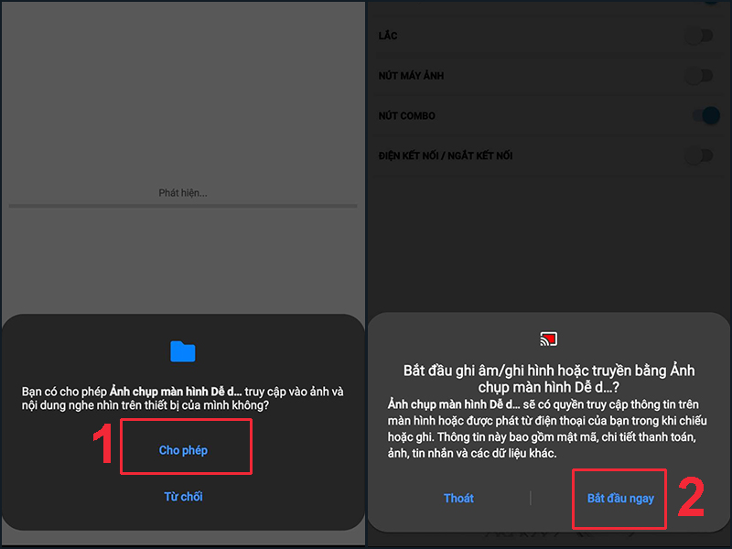Tap the permission question text about ảnh

tap(182, 398)
